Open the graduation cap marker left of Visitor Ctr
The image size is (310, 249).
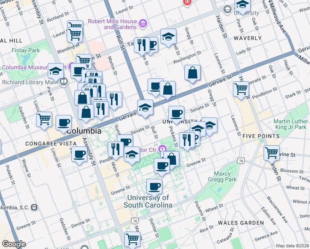coord(132,154)
